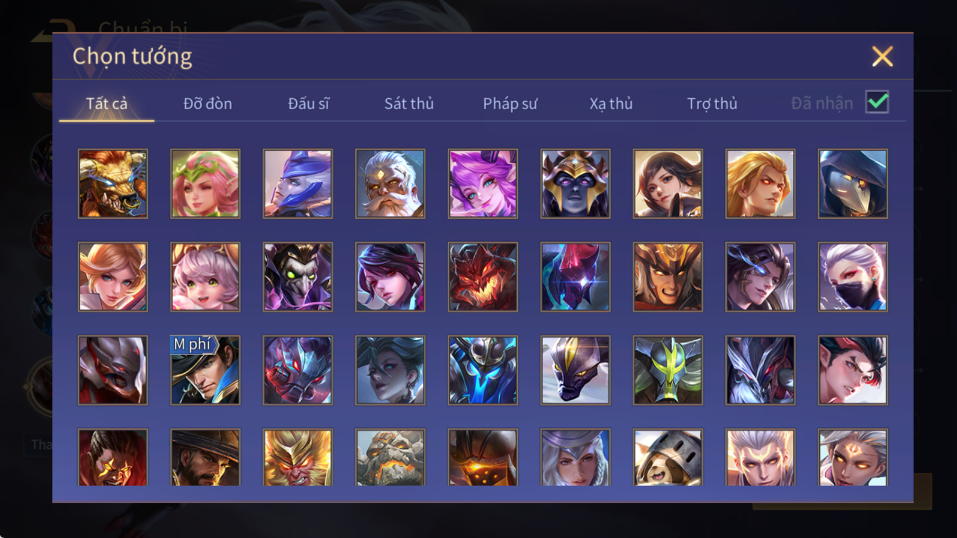This screenshot has width=957, height=538.
Task: Filter heroes by 'Xạ thủ'
Action: (611, 103)
